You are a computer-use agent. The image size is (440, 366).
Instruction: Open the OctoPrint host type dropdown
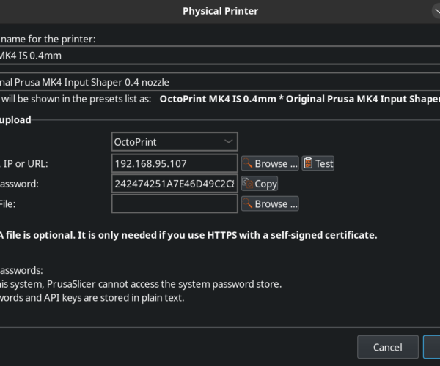coord(175,142)
